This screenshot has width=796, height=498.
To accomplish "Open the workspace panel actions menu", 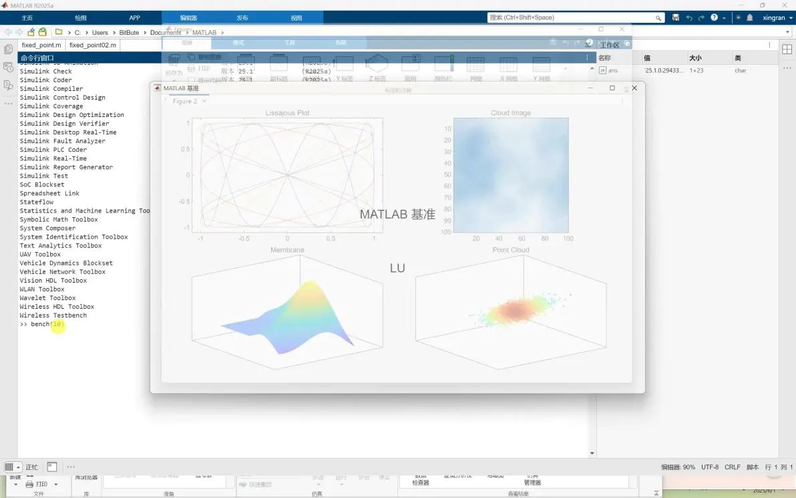I will click(x=769, y=45).
